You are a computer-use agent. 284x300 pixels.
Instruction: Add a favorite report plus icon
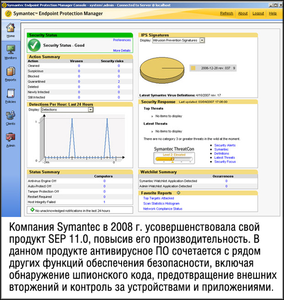[178, 193]
